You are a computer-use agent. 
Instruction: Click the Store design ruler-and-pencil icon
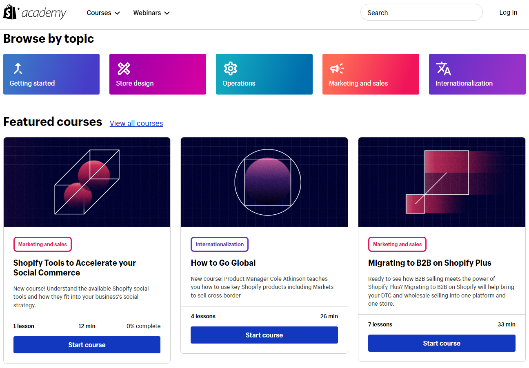[124, 68]
